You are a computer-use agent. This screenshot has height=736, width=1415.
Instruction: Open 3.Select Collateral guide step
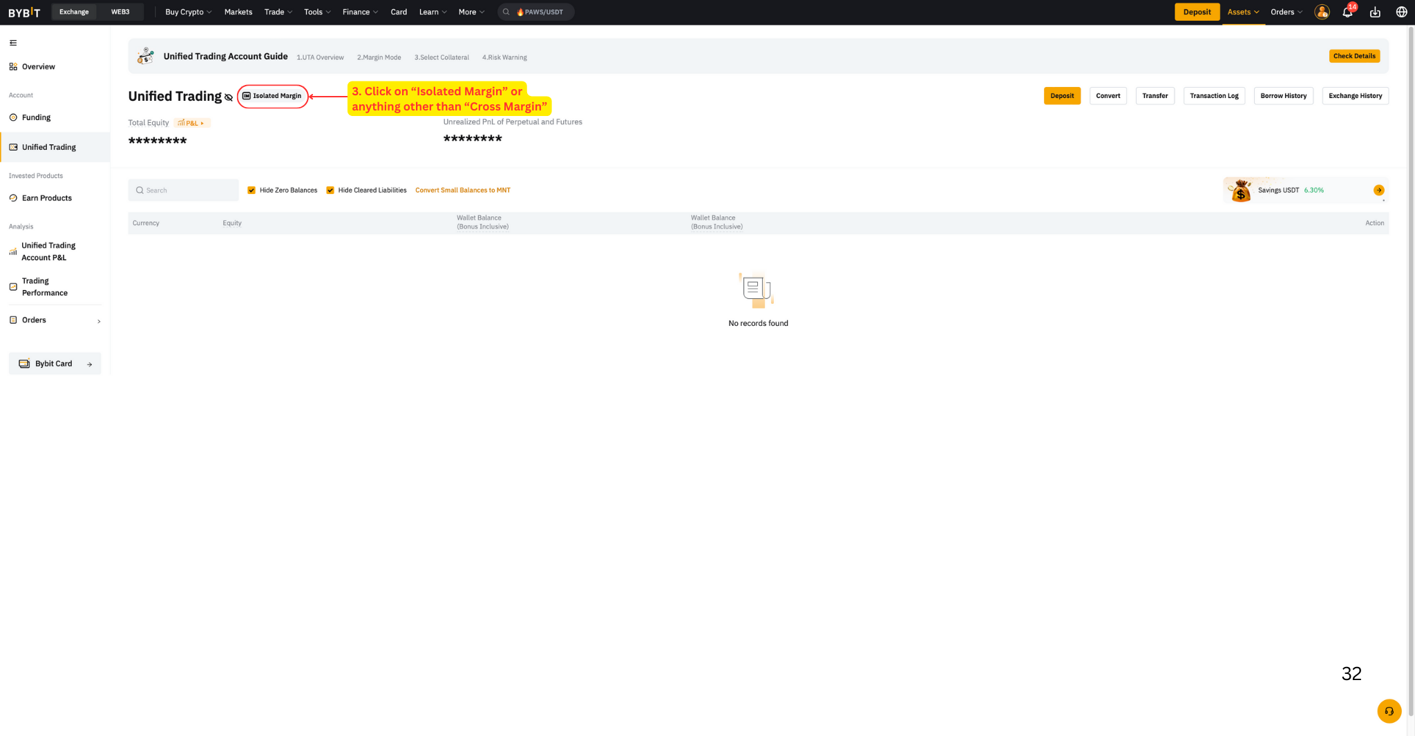click(441, 57)
